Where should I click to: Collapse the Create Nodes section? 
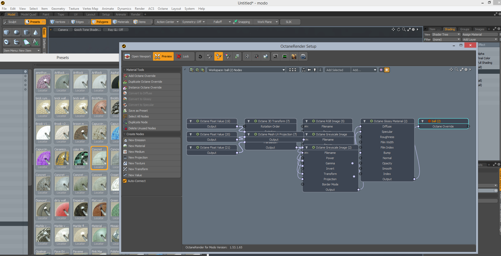coord(125,134)
